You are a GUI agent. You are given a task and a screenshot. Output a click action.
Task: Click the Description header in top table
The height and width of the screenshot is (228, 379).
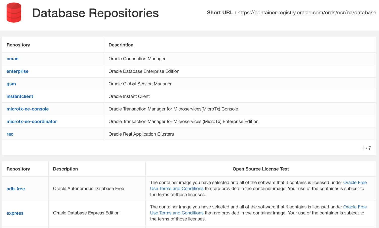pyautogui.click(x=121, y=45)
